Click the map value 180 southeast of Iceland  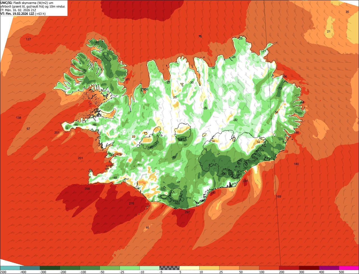[296, 164]
